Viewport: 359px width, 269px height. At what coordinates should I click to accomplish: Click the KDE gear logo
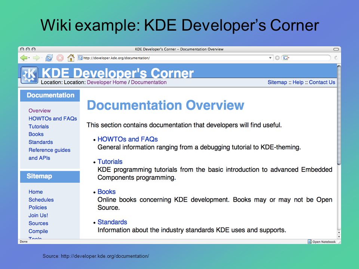coord(29,75)
